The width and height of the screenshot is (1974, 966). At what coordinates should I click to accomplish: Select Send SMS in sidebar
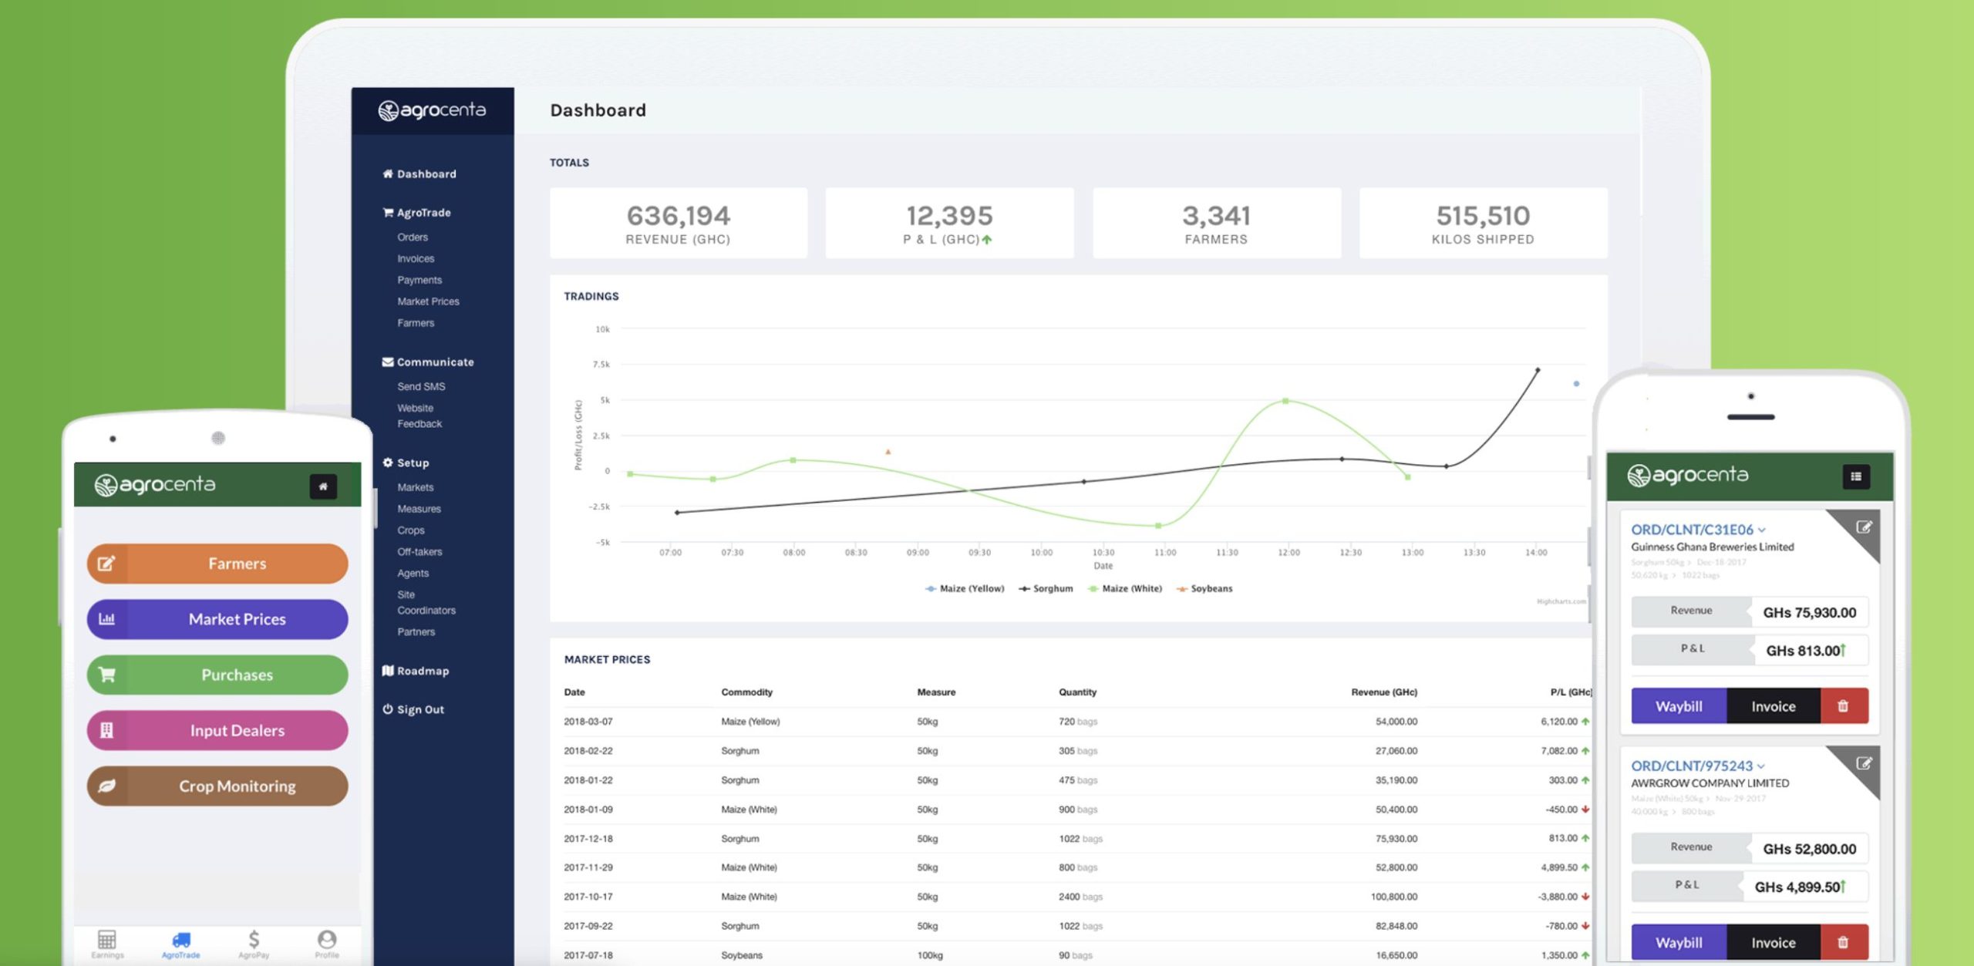[421, 387]
